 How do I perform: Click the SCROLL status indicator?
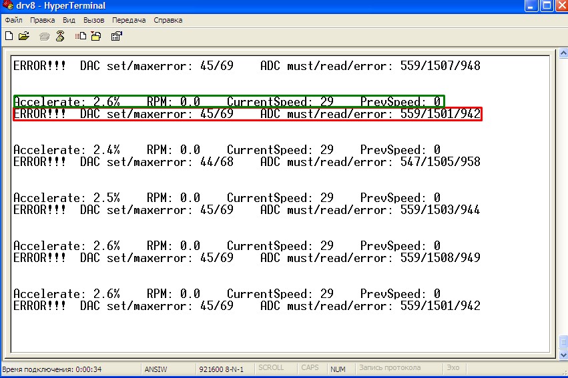click(271, 367)
